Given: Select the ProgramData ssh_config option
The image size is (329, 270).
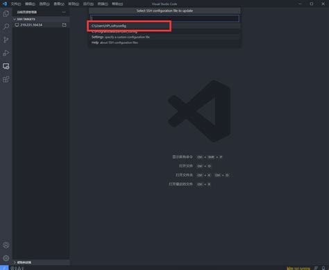Looking at the screenshot, I should (164, 31).
